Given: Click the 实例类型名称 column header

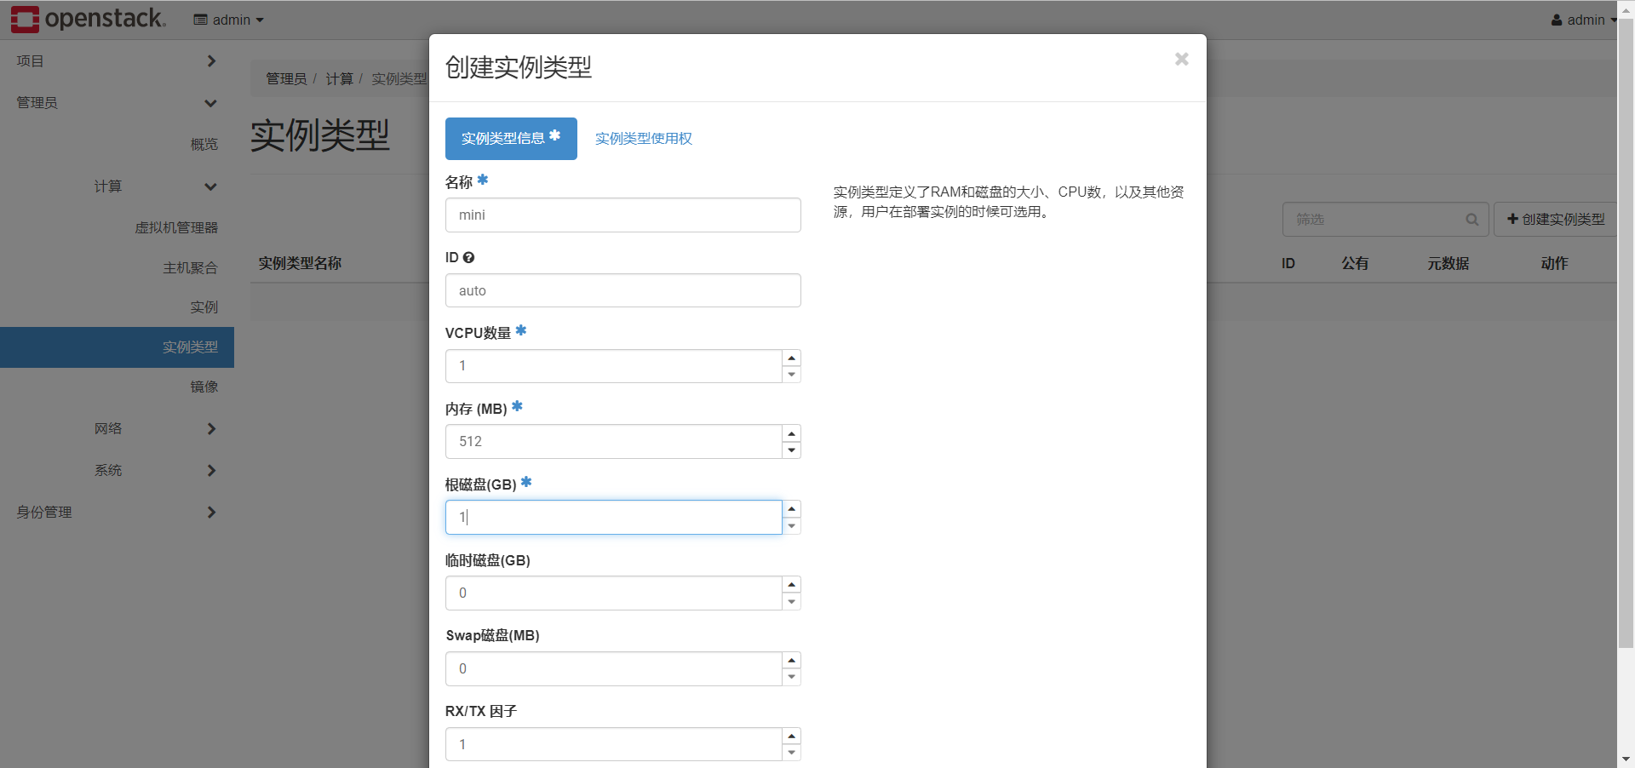Looking at the screenshot, I should [x=300, y=263].
